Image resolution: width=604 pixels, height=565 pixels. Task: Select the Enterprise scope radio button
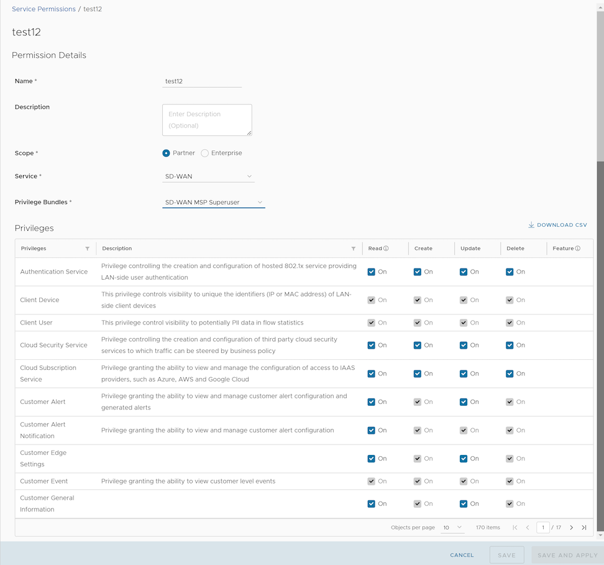click(205, 153)
